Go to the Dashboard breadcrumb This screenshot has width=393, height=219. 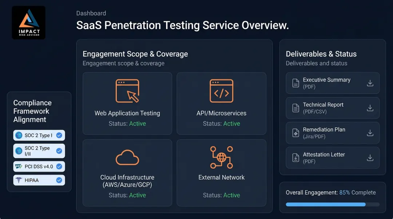[91, 13]
